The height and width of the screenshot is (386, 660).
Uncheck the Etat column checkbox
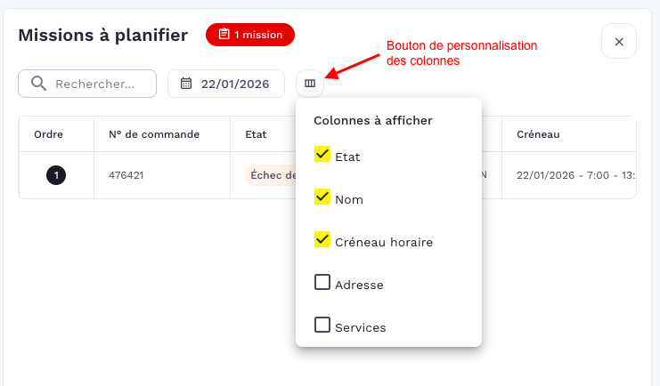pos(322,155)
